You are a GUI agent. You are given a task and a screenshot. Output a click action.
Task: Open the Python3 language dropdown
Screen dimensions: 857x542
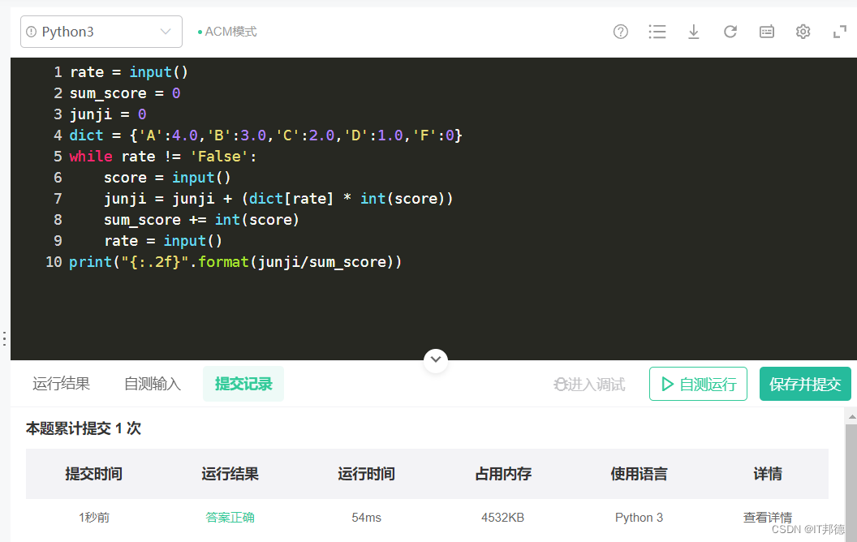click(101, 32)
